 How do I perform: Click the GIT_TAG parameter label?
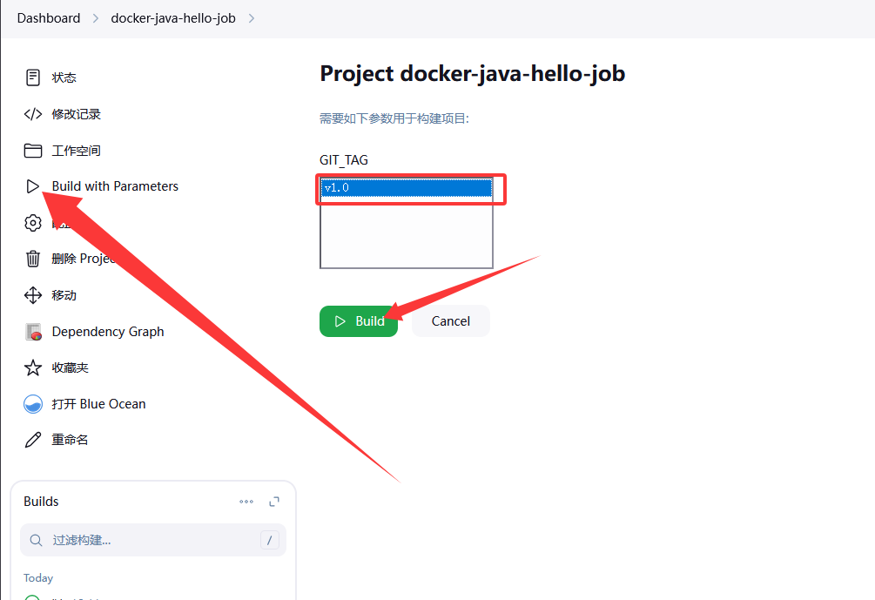344,160
